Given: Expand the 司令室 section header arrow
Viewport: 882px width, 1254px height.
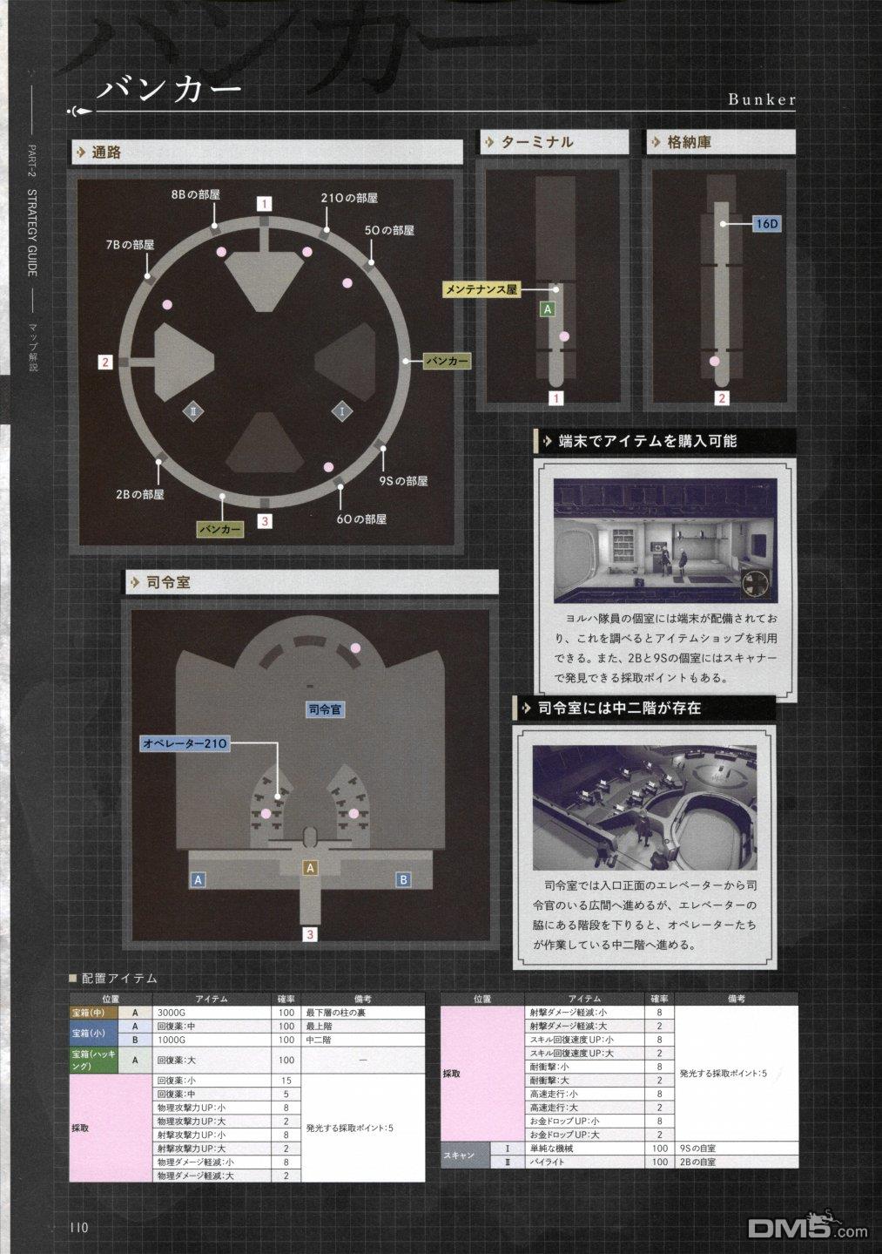Looking at the screenshot, I should coord(135,583).
